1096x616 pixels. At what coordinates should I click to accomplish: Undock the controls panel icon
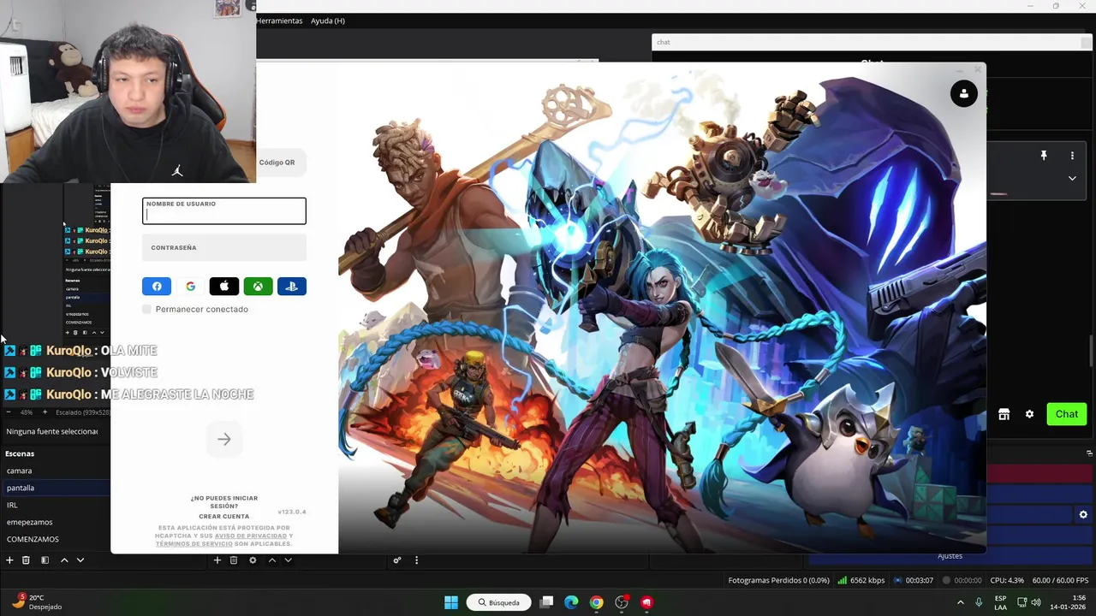tap(1089, 453)
